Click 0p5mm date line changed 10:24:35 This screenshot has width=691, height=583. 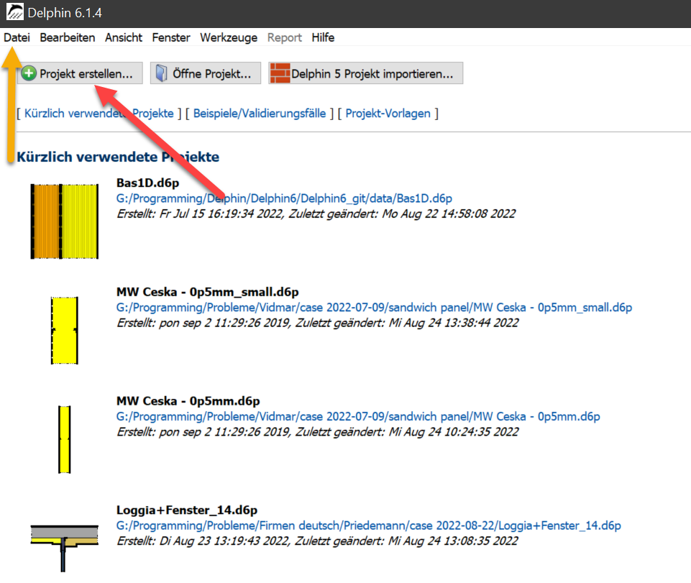[317, 432]
